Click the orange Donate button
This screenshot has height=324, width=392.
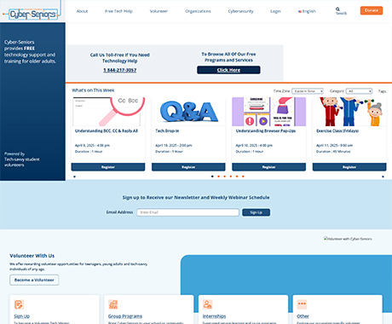coord(372,10)
